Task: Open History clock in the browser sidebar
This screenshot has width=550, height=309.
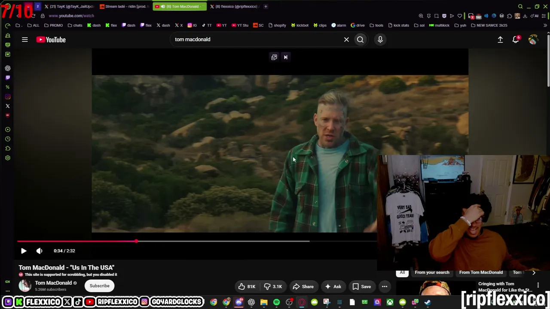Action: click(8, 139)
